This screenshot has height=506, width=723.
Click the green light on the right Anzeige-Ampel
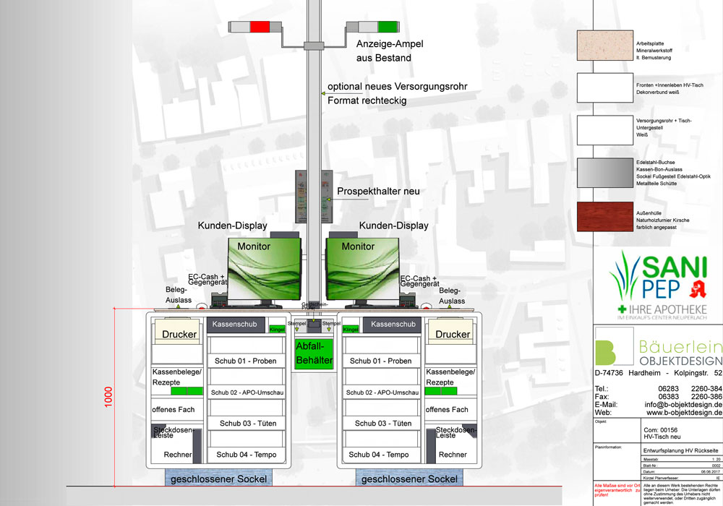pyautogui.click(x=388, y=26)
